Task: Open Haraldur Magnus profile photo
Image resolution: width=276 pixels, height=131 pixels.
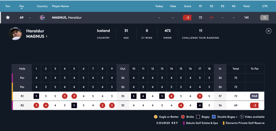Action: pos(15,33)
